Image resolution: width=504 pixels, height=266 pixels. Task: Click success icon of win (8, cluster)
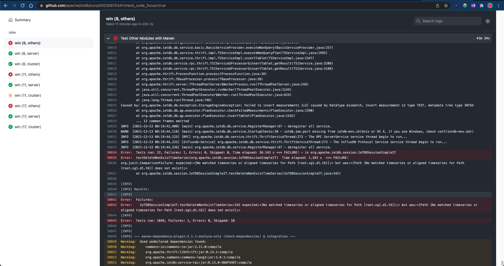coord(11,64)
